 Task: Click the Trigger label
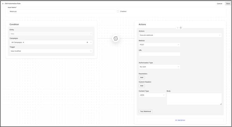pos(12,47)
